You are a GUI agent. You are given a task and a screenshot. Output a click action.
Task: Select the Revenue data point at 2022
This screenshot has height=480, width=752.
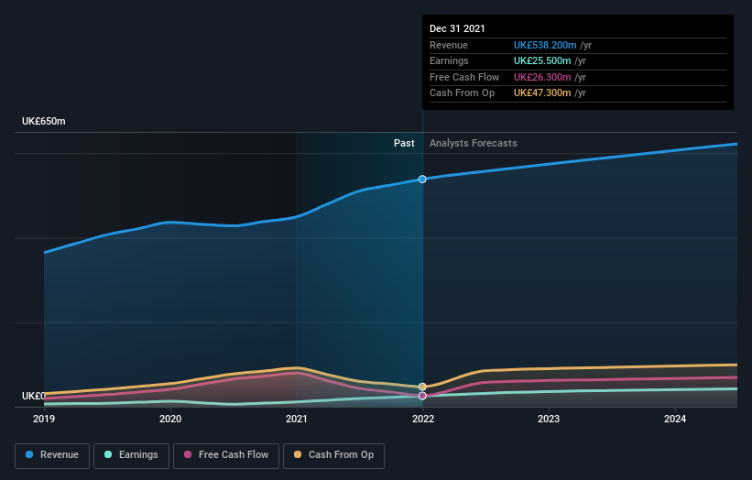(x=422, y=179)
